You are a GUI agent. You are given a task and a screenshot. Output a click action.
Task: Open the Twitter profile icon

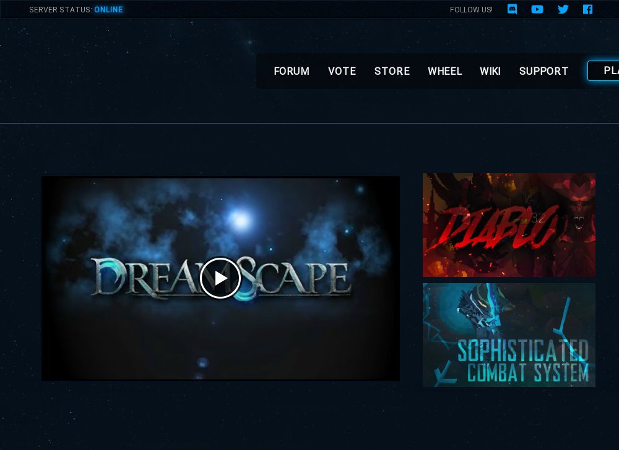(x=563, y=9)
